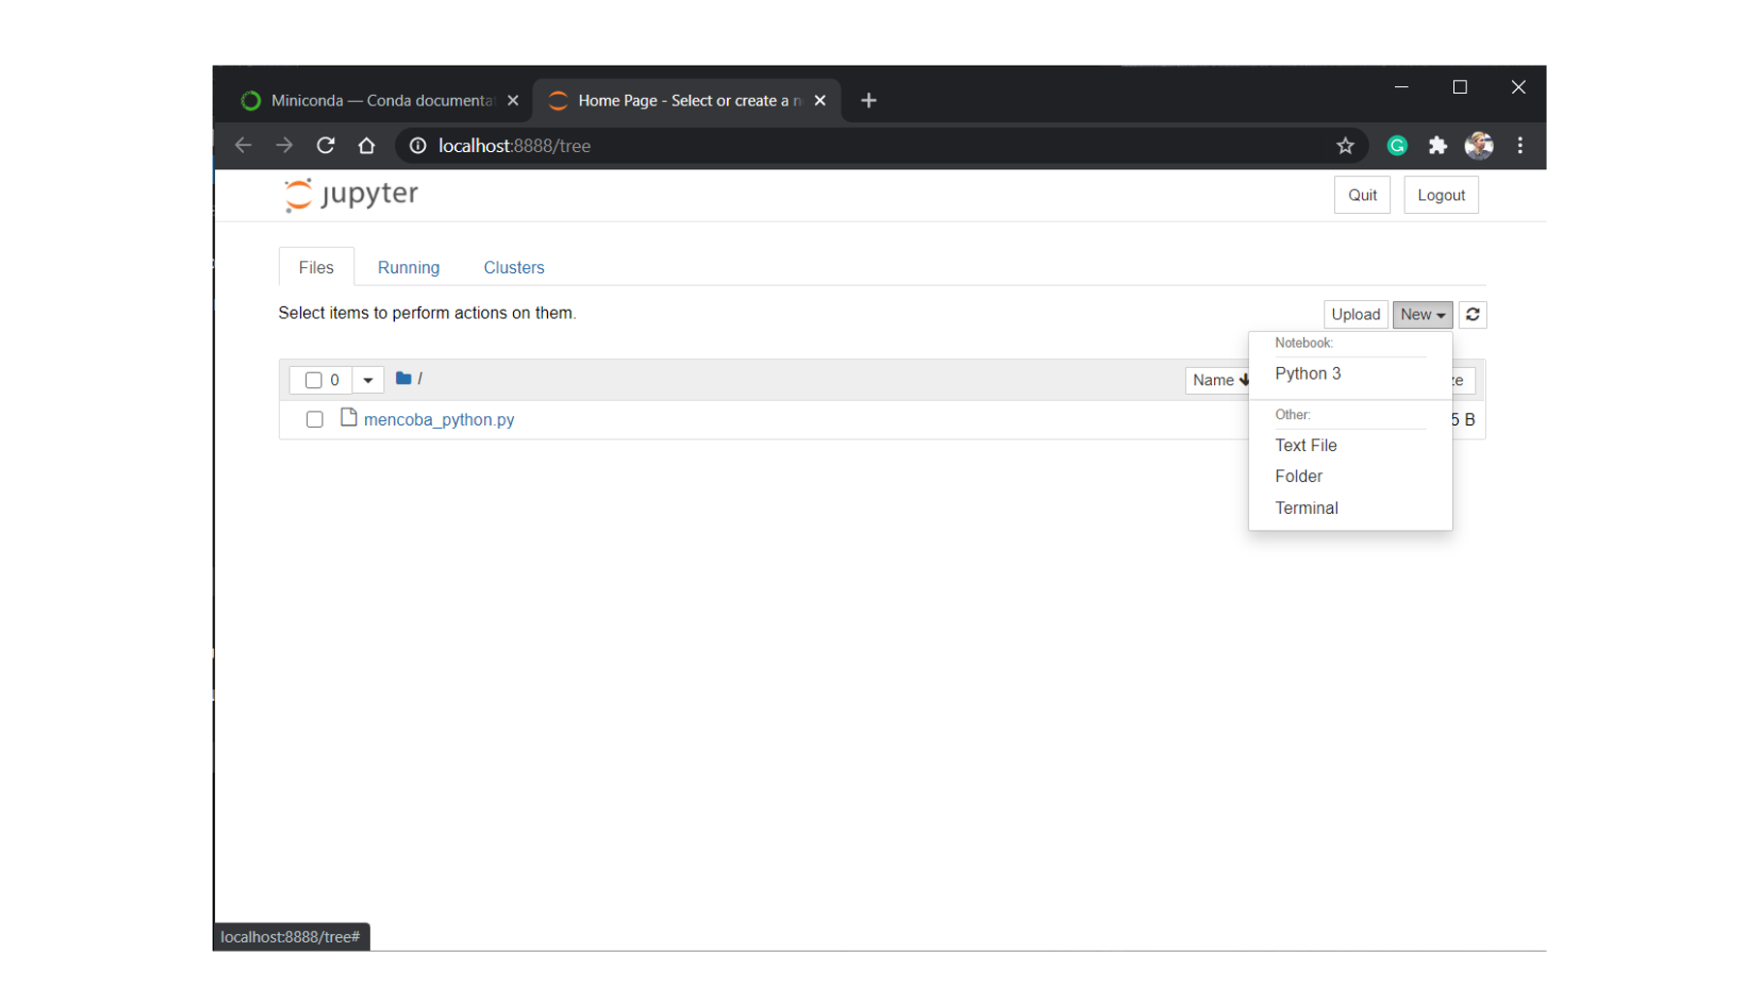Click the folder breadcrumb icon
Image resolution: width=1758 pixels, height=1000 pixels.
(x=403, y=379)
